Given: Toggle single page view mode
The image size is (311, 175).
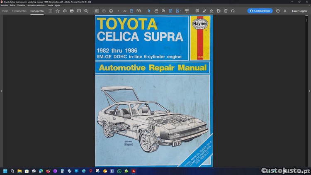Looking at the screenshot, I should (132, 11).
